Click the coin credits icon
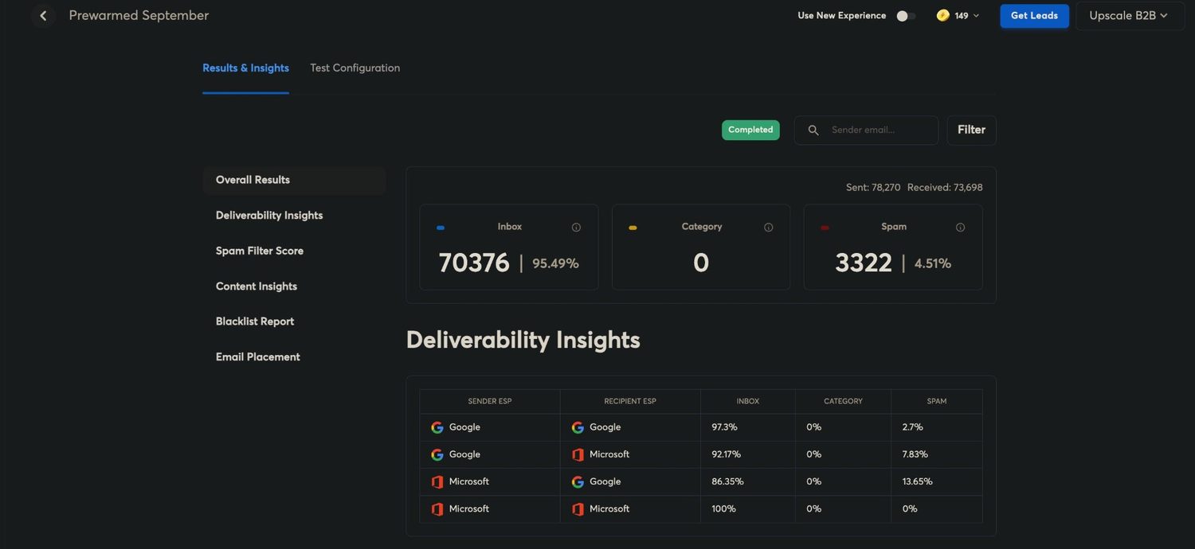The width and height of the screenshot is (1195, 549). 942,15
